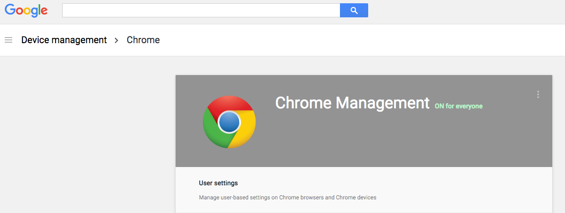Viewport: 565px width, 213px height.
Task: Open the hamburger main menu
Action: [x=8, y=40]
